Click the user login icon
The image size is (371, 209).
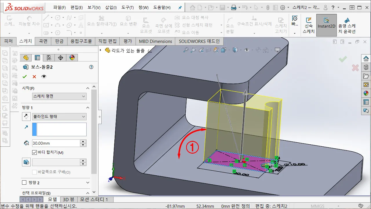[326, 8]
